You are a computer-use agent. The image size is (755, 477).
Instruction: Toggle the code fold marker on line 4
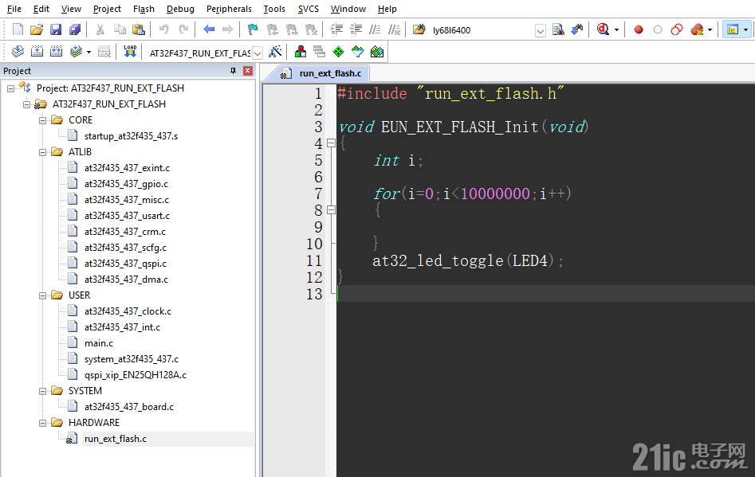(x=331, y=143)
